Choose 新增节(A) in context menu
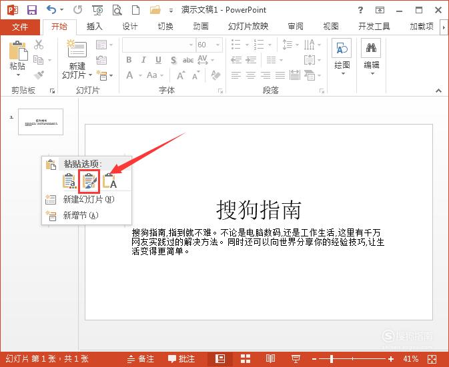The height and width of the screenshot is (367, 449). click(87, 215)
